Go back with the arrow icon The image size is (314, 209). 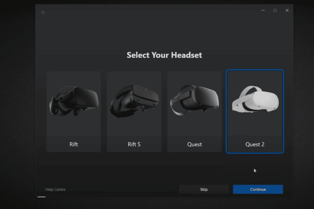tap(43, 12)
